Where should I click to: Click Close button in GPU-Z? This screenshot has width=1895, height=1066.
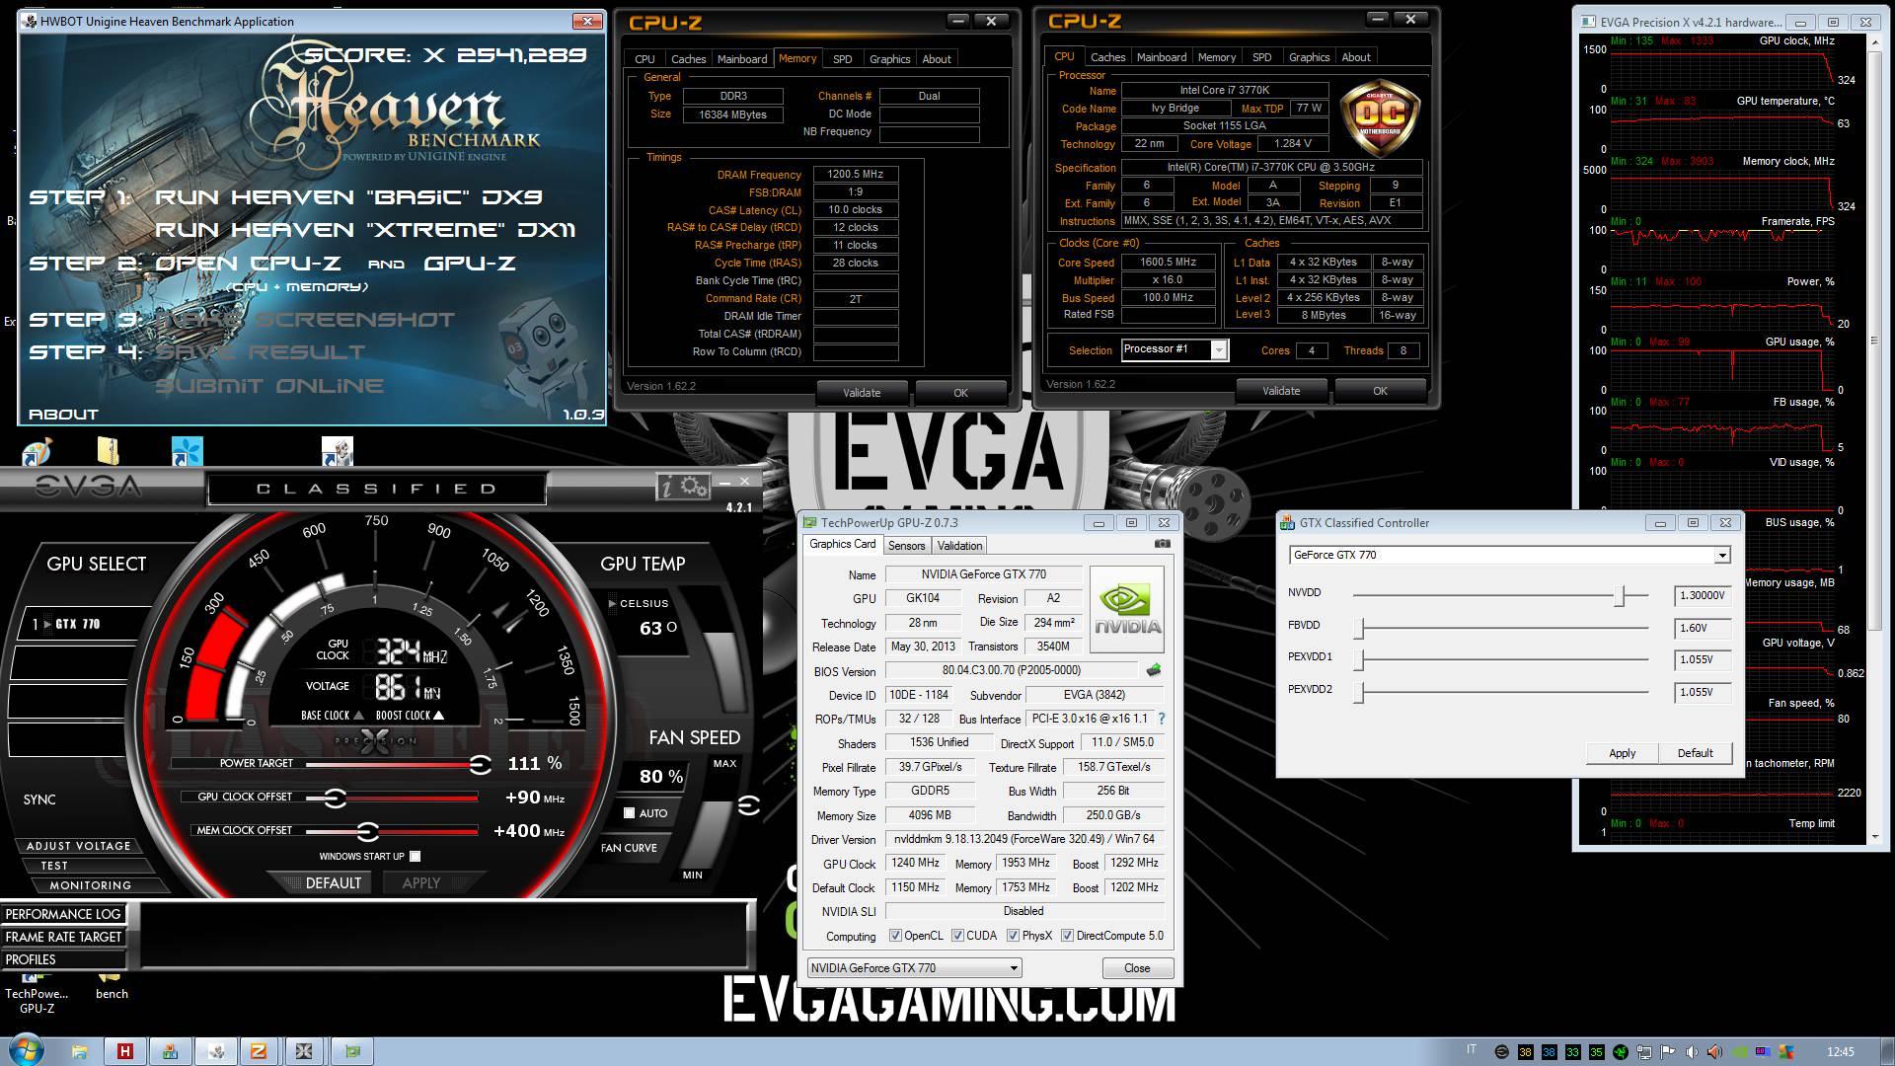(1137, 968)
